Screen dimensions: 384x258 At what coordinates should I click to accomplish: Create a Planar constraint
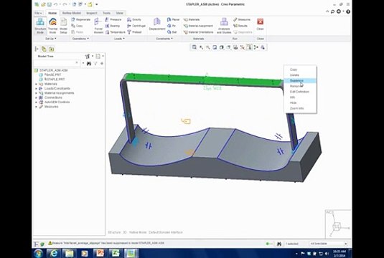pyautogui.click(x=173, y=19)
